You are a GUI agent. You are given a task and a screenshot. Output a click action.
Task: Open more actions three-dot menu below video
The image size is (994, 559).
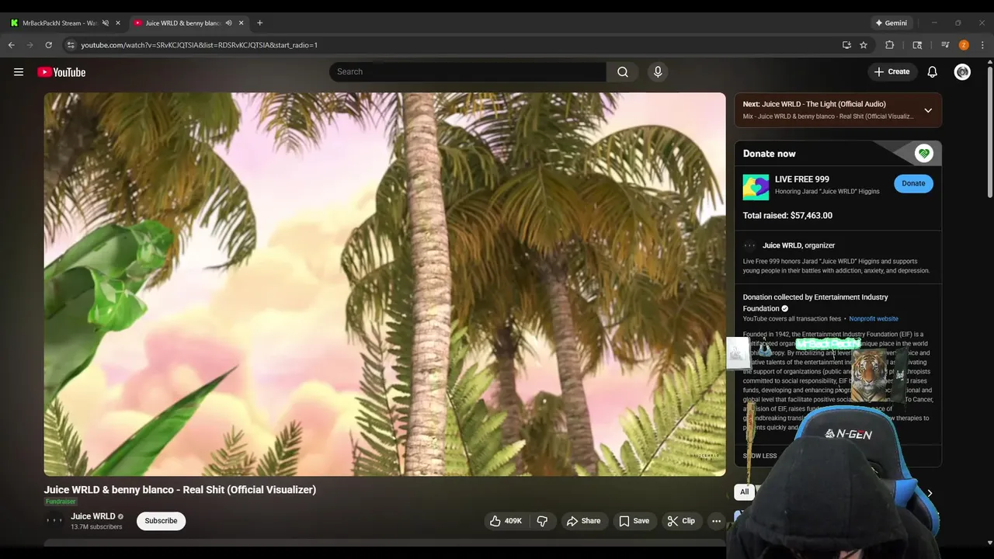[716, 521]
